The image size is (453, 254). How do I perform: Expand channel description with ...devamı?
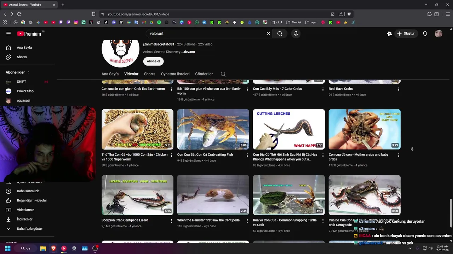pos(188,52)
